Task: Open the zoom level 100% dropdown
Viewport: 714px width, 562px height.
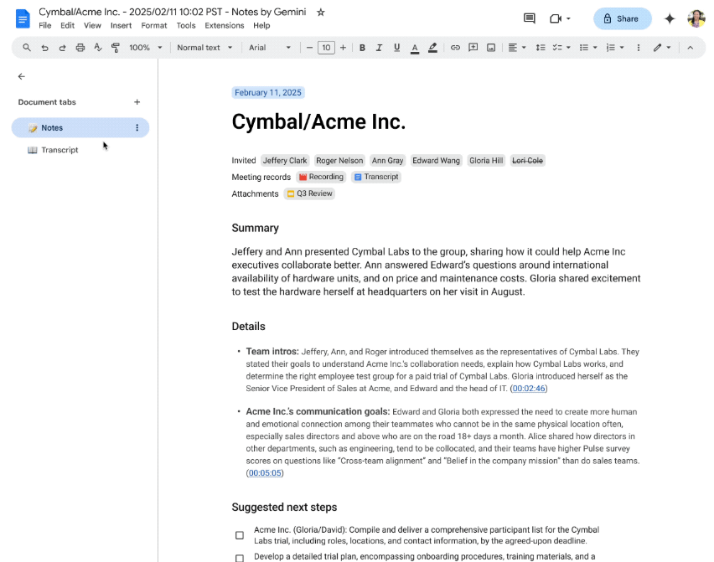Action: point(146,48)
